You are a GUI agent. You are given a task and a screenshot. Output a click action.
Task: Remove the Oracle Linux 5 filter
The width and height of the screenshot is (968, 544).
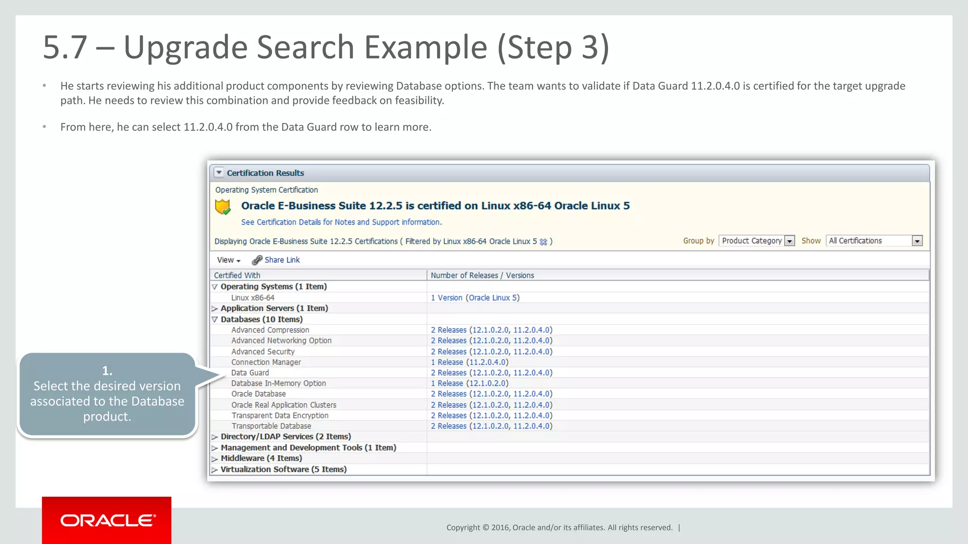pyautogui.click(x=544, y=242)
